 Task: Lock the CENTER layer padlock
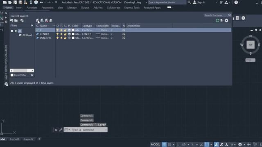(x=65, y=34)
